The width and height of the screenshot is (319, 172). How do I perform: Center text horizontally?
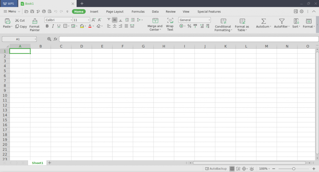pyautogui.click(x=115, y=26)
